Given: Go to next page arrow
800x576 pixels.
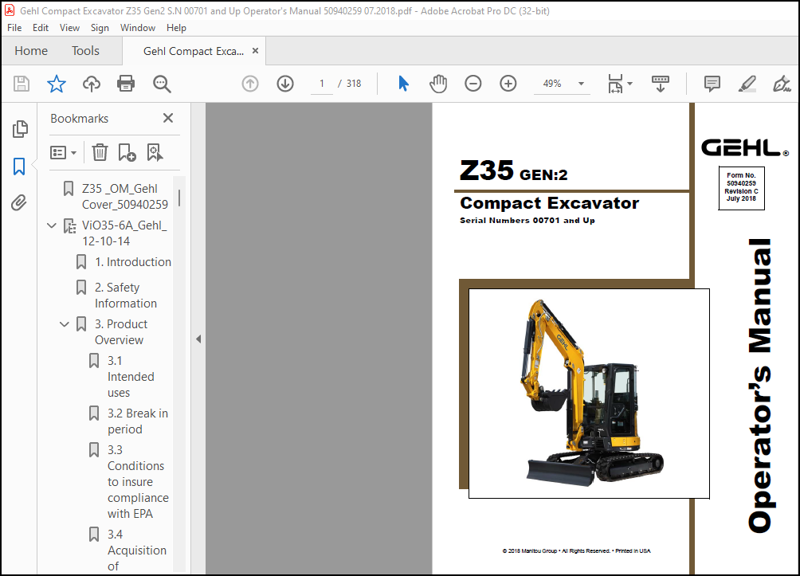Looking at the screenshot, I should point(285,84).
